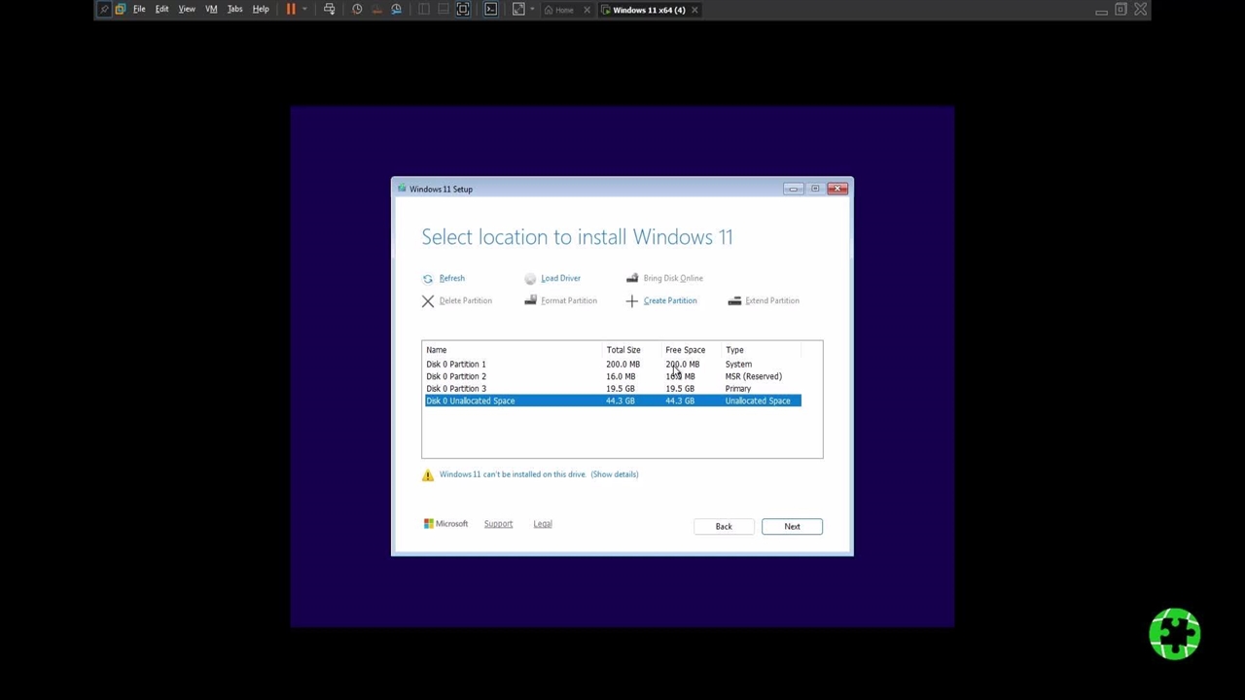Click the Microsoft logo in Setup
This screenshot has height=700, width=1245.
(446, 524)
